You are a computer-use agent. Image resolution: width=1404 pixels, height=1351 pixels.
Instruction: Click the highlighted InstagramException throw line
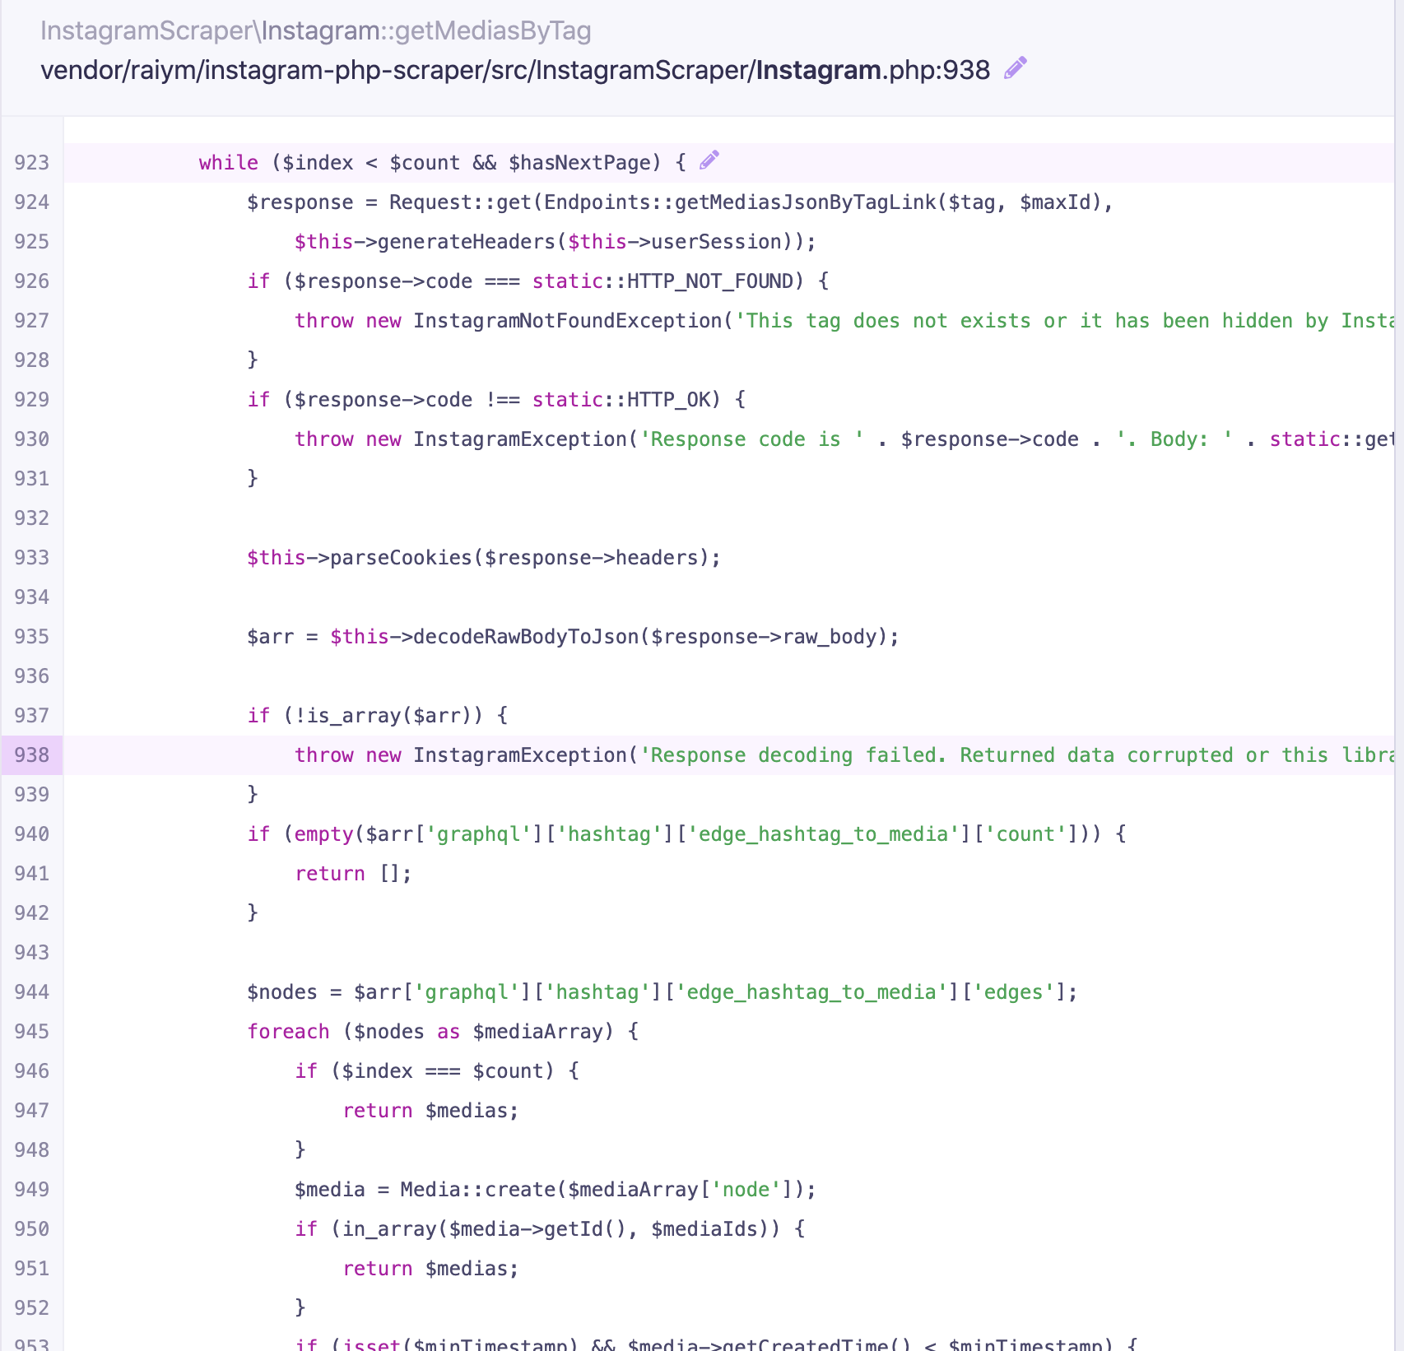tap(576, 754)
